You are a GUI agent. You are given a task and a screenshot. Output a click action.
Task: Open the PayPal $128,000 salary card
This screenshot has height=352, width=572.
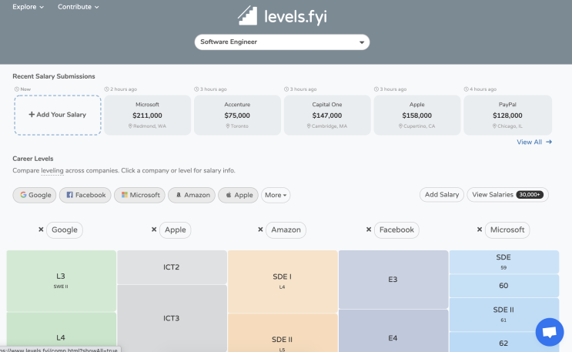(507, 115)
